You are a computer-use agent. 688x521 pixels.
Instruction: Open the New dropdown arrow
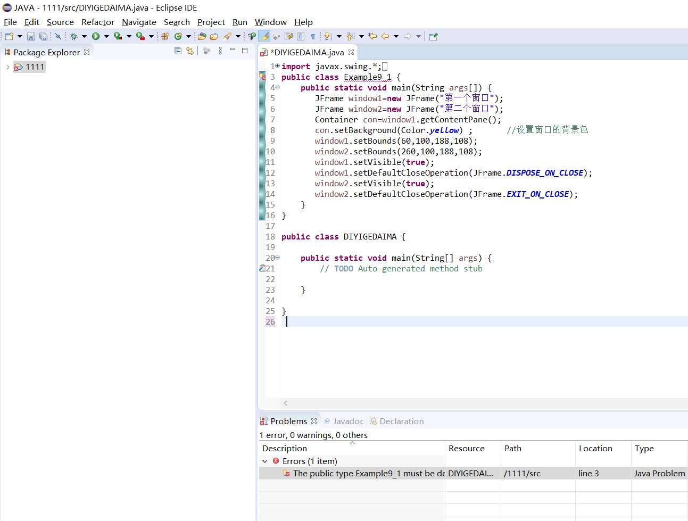(x=20, y=36)
